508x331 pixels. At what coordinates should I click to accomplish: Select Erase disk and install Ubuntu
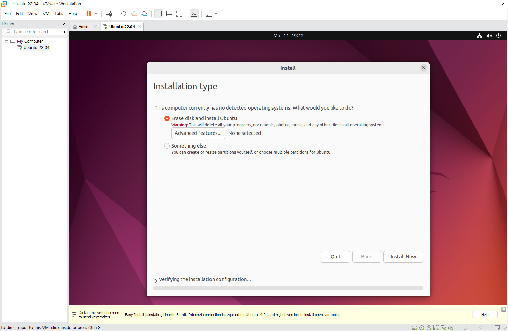click(x=167, y=118)
